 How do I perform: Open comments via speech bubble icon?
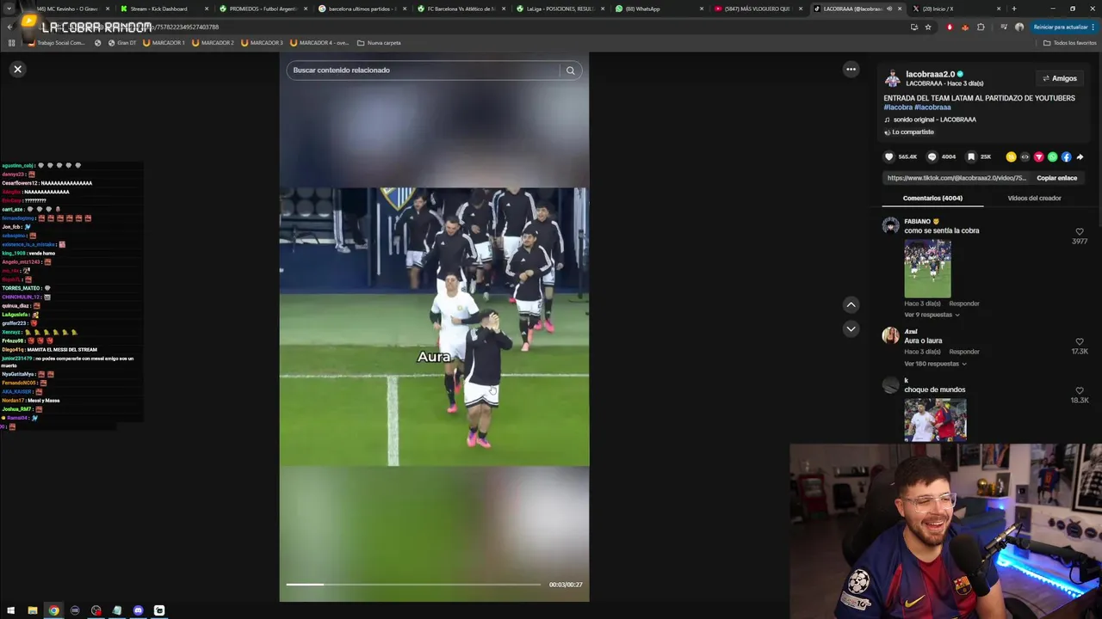(x=932, y=156)
